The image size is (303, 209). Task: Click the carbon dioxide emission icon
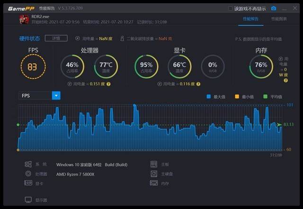(122, 38)
